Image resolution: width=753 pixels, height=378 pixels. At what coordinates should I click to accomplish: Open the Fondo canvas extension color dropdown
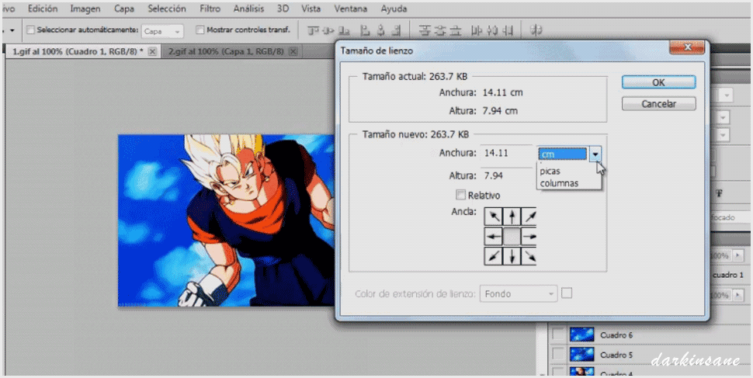pyautogui.click(x=519, y=293)
